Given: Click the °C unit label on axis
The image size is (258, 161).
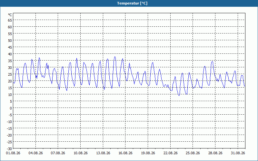Looking at the screenshot, I should [x=10, y=15].
